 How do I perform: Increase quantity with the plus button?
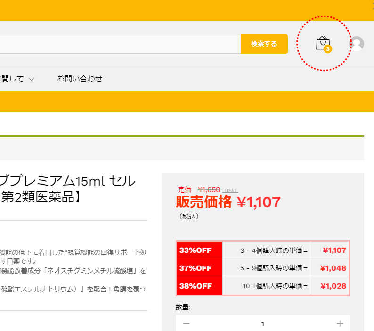click(x=340, y=323)
